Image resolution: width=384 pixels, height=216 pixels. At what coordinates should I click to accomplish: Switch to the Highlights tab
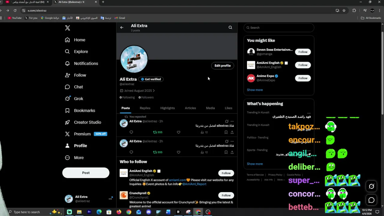(x=167, y=108)
